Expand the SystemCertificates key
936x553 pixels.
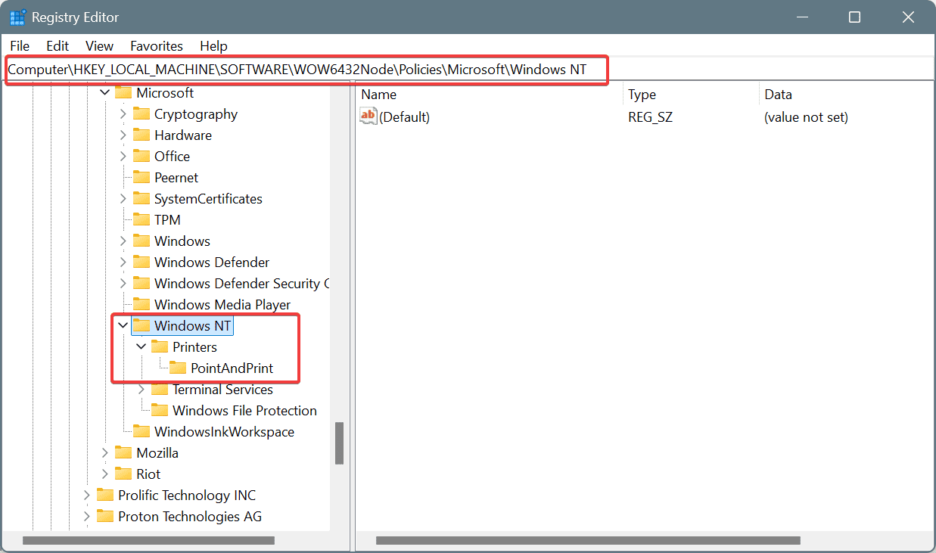click(123, 198)
